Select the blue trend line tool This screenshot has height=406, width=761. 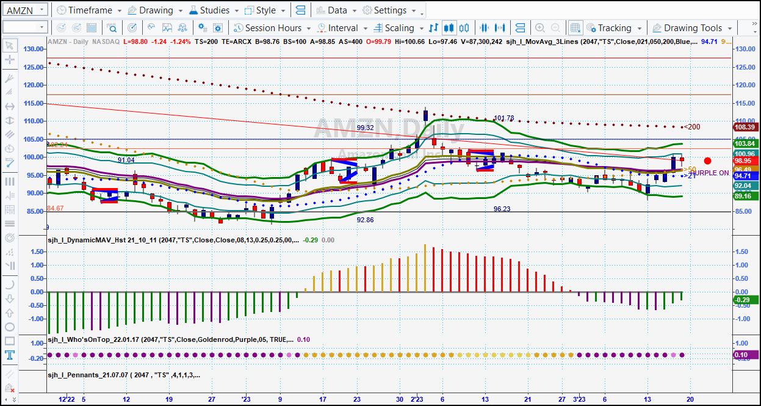point(9,163)
